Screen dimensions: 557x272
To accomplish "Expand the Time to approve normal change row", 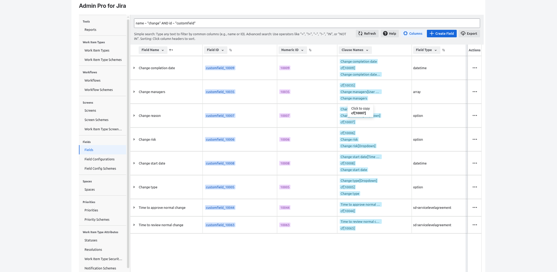I will click(134, 208).
